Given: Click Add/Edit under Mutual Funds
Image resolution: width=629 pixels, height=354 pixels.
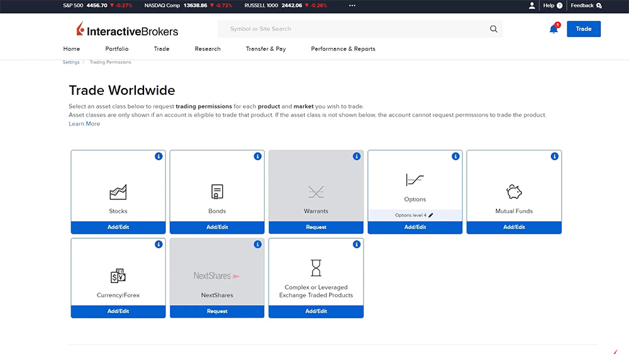Looking at the screenshot, I should [514, 228].
